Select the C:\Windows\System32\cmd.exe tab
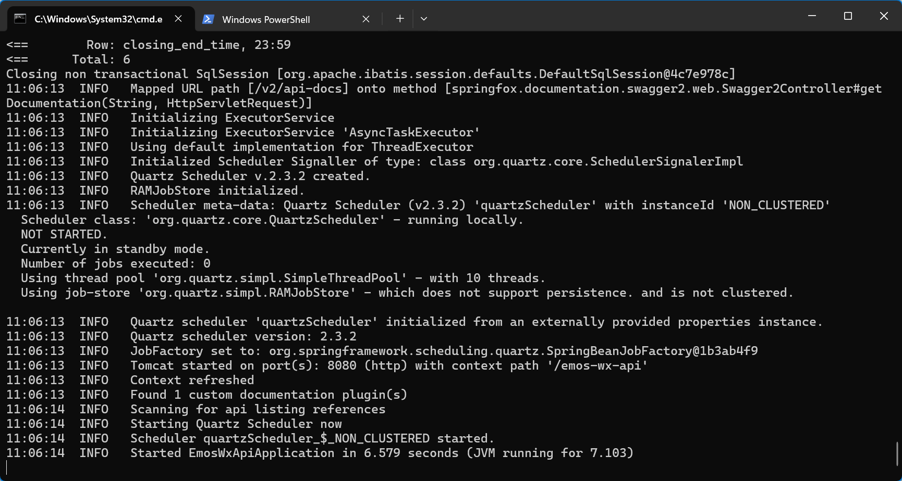Image resolution: width=902 pixels, height=481 pixels. (98, 19)
